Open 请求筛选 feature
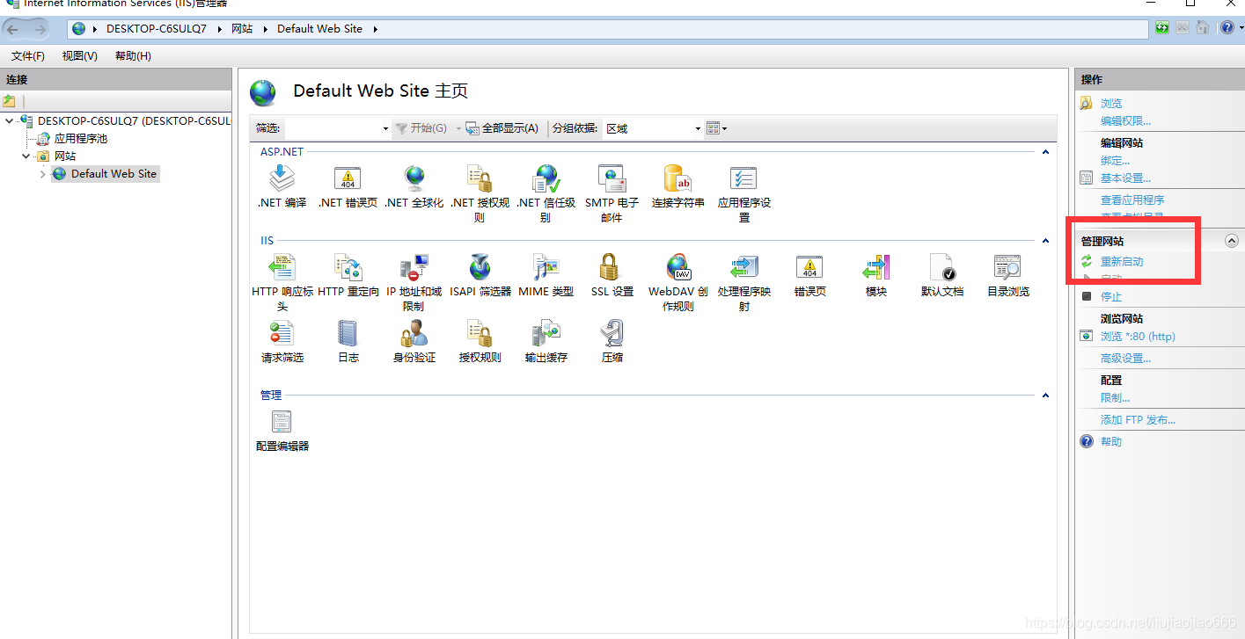Image resolution: width=1245 pixels, height=639 pixels. [x=282, y=341]
